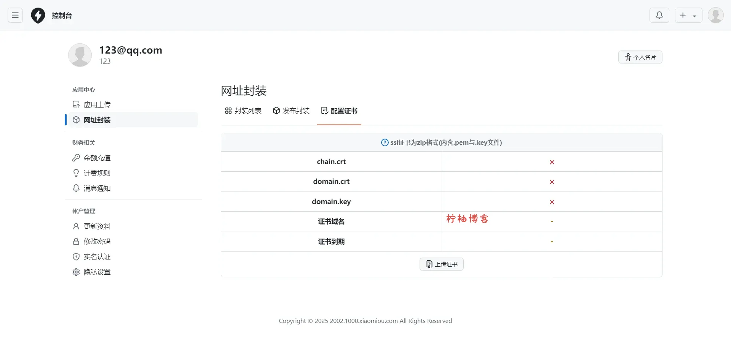
Task: Toggle the hamburger sidebar menu
Action: [x=15, y=15]
